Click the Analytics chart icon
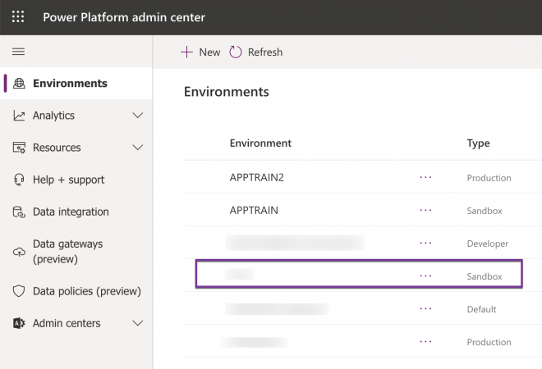The width and height of the screenshot is (542, 369). 19,116
